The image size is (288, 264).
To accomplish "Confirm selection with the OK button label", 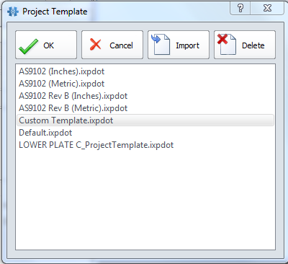I will point(49,45).
